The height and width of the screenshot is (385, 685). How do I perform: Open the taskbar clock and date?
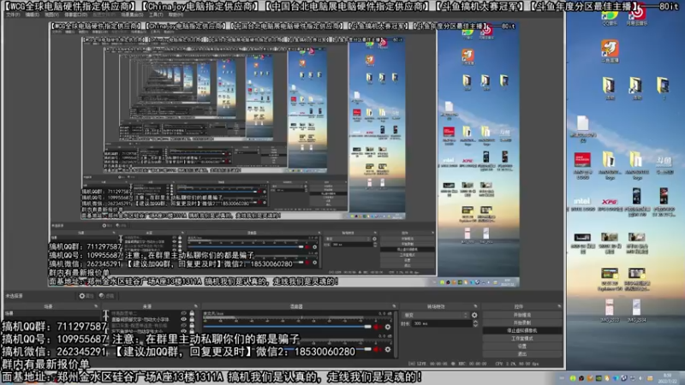[668, 378]
